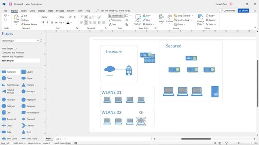Select the Page-1 tab
This screenshot has width=259, height=145.
[49, 139]
